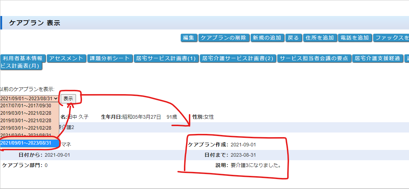
Task: Go back with the 戻る button
Action: click(293, 38)
